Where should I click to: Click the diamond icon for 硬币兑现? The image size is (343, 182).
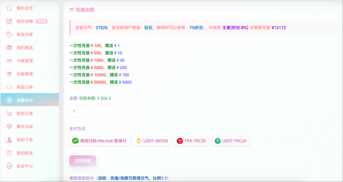(x=9, y=126)
